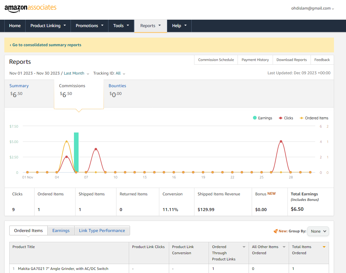This screenshot has height=273, width=346.
Task: Open Payment History
Action: coord(255,60)
